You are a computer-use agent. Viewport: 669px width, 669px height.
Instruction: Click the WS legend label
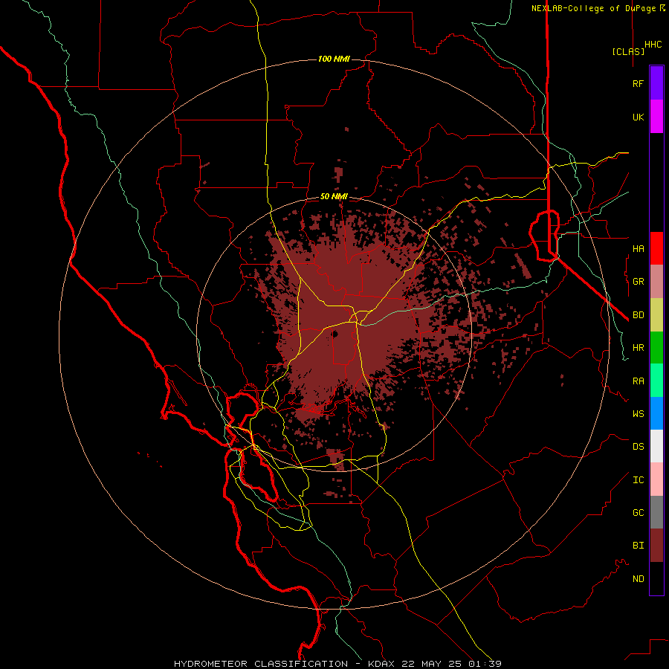click(638, 414)
